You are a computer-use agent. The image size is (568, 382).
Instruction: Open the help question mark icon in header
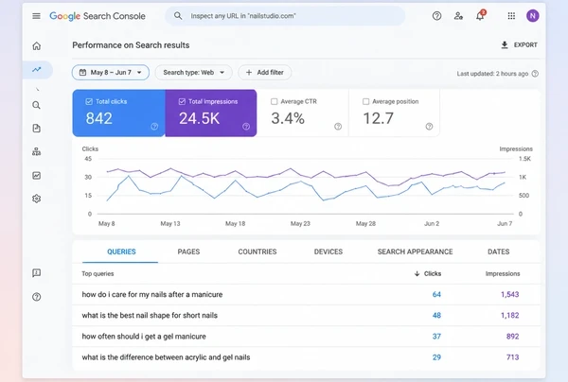point(436,16)
